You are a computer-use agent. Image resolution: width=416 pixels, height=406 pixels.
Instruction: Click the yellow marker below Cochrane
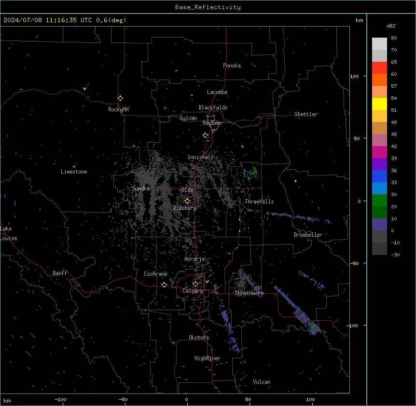tap(164, 284)
